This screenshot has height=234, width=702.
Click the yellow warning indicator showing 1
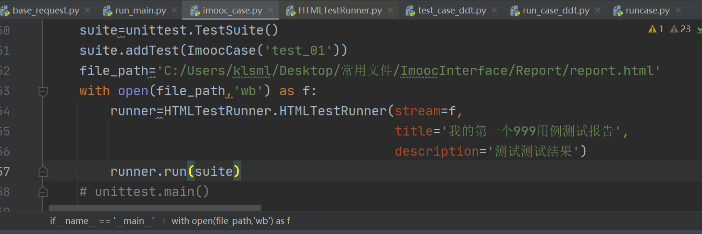656,29
